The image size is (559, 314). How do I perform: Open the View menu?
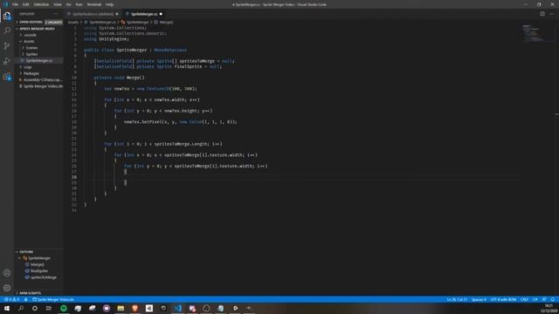[58, 4]
